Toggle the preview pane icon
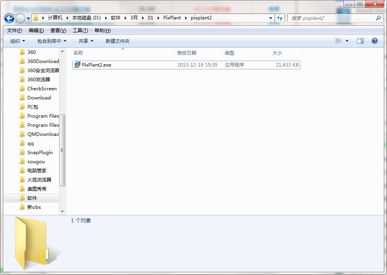The width and height of the screenshot is (387, 275). pyautogui.click(x=360, y=41)
